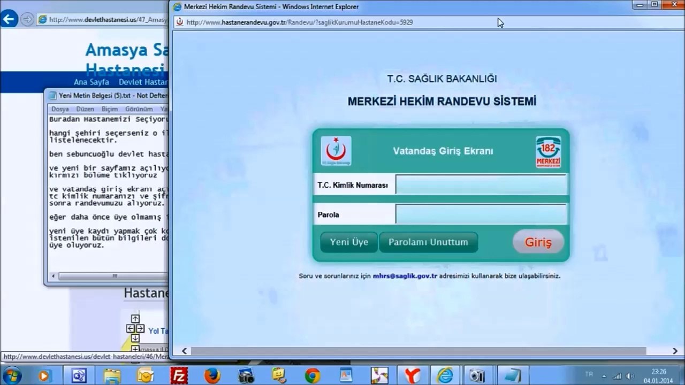Open the Word-like document app in taskbar
Viewport: 685px width, 385px height.
(79, 376)
